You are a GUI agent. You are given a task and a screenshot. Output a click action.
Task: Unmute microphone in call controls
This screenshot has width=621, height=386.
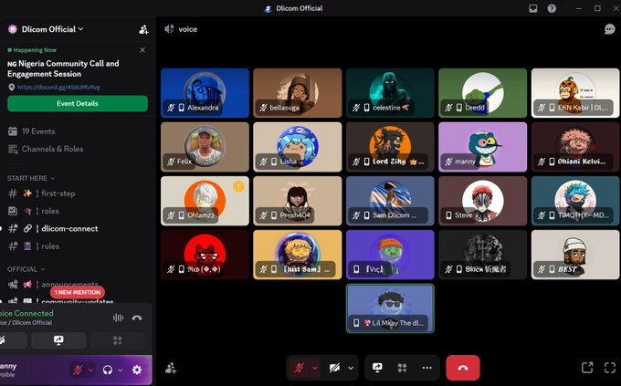pyautogui.click(x=299, y=368)
